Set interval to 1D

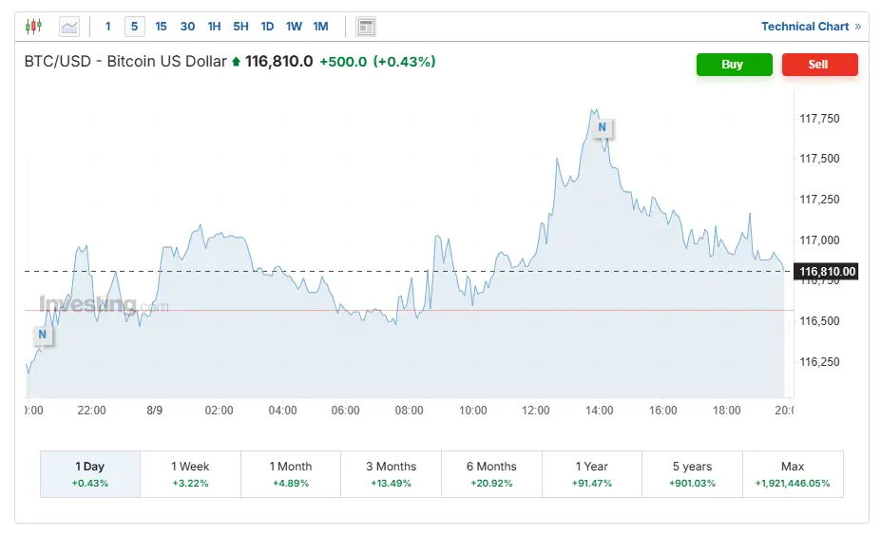coord(267,27)
